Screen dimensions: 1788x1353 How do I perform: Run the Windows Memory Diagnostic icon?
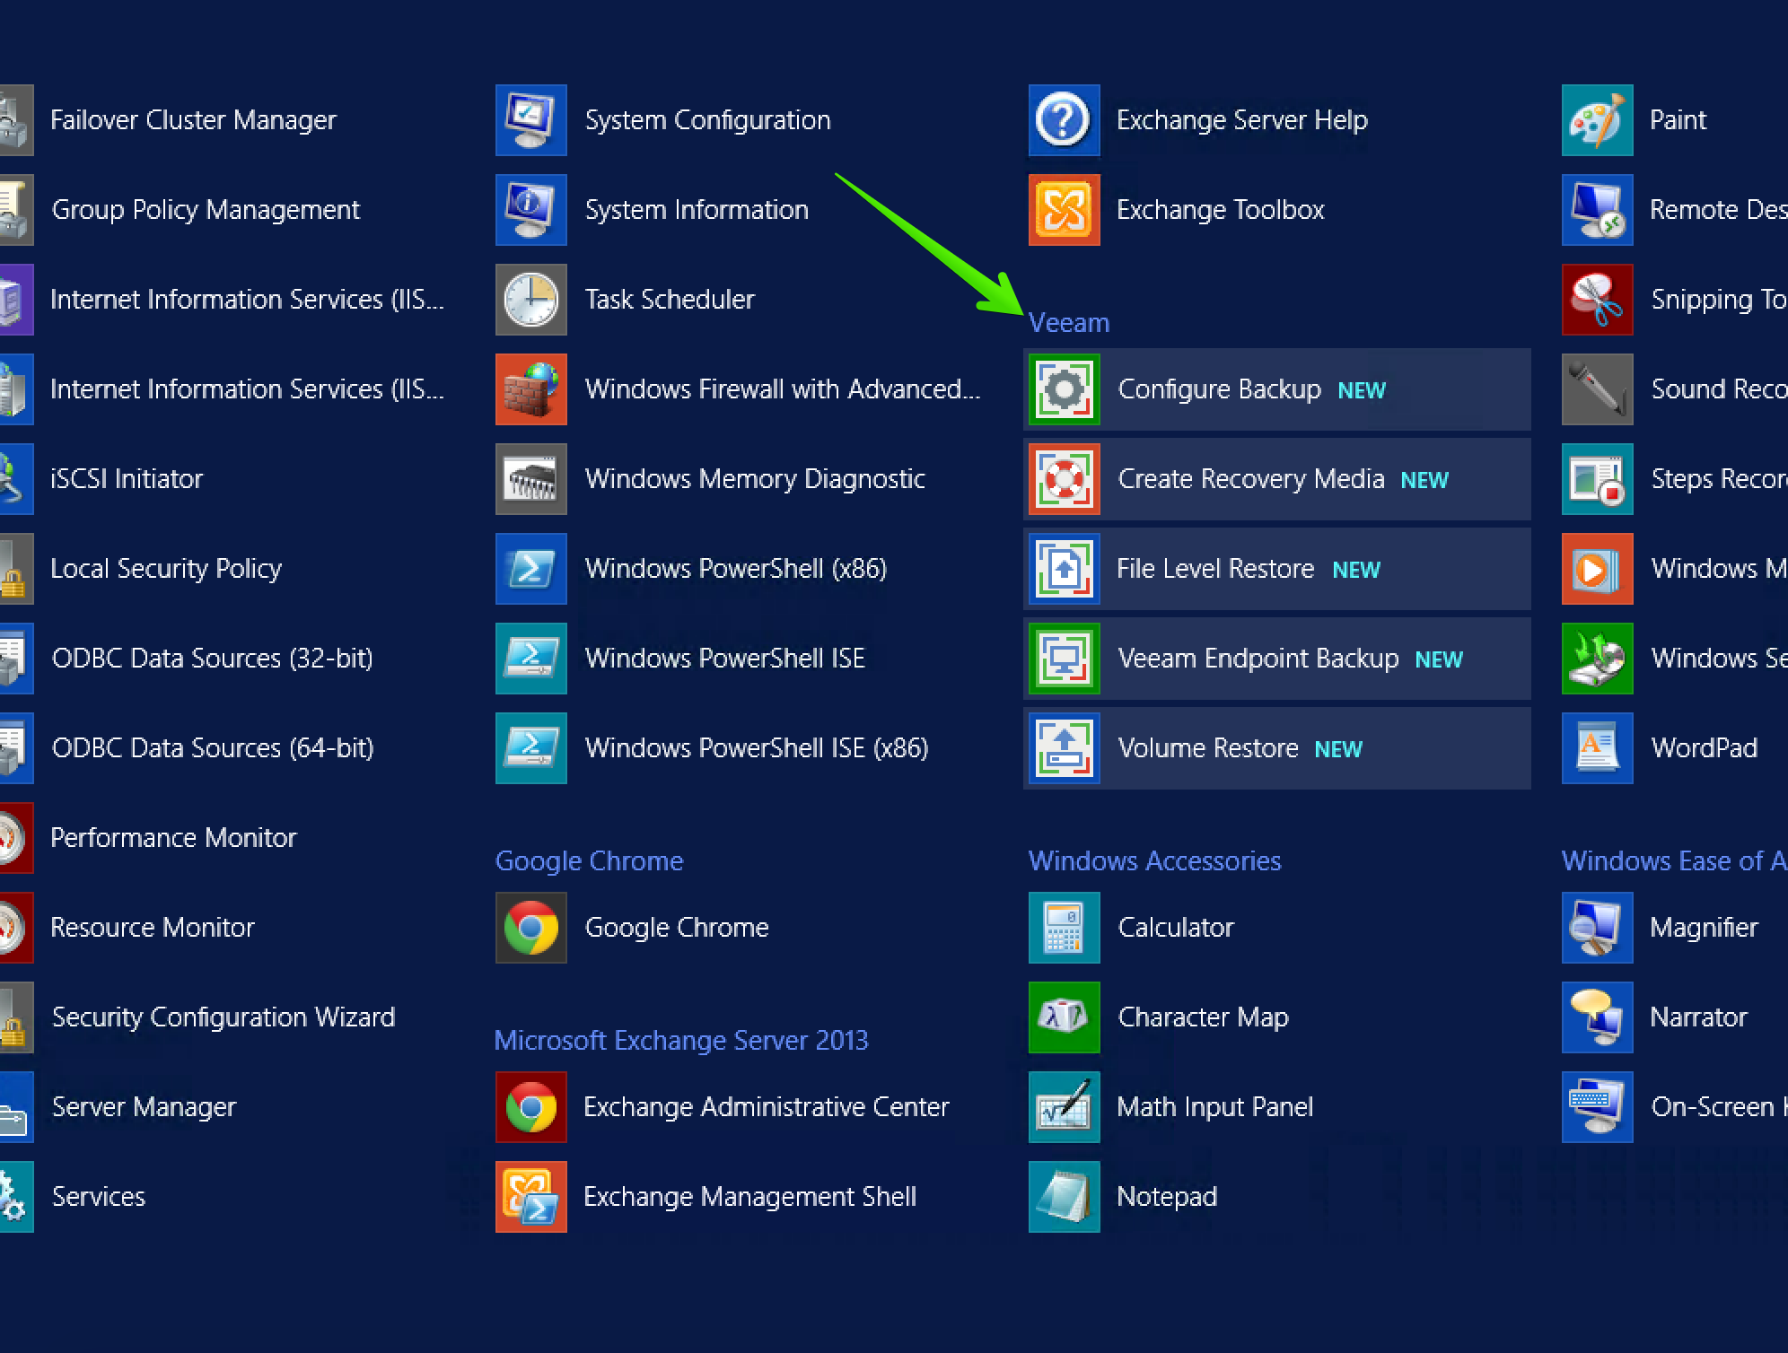tap(530, 479)
